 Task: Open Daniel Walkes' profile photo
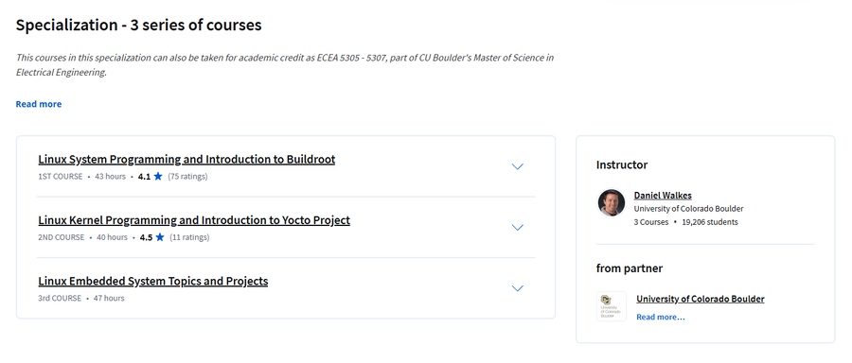pos(612,203)
